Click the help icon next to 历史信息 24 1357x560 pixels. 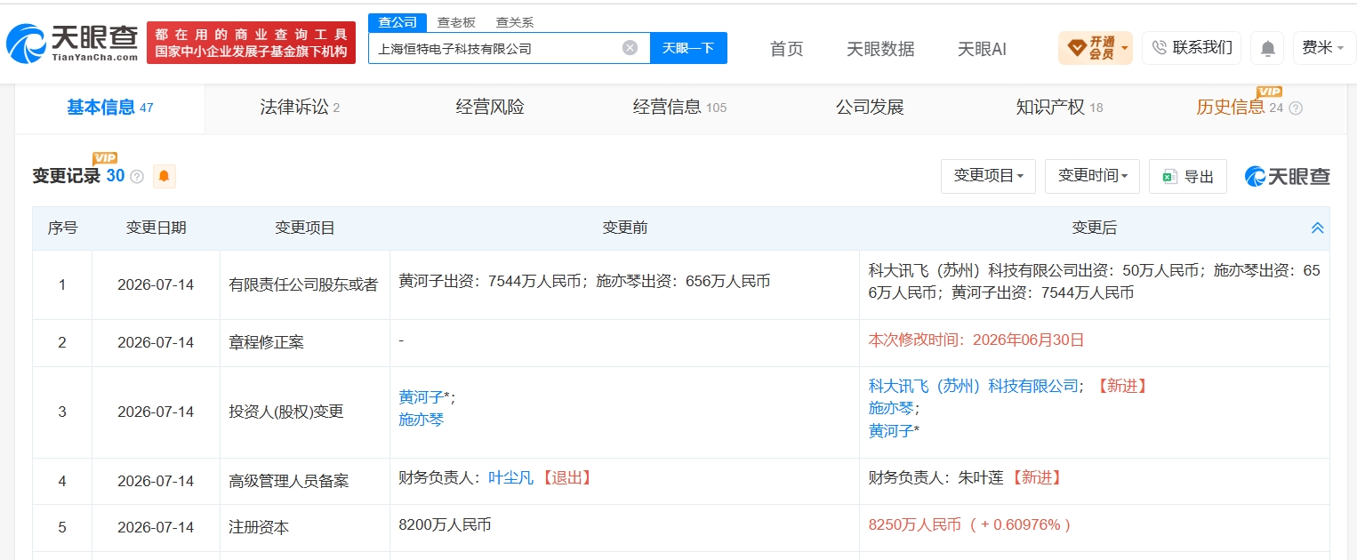(1296, 108)
